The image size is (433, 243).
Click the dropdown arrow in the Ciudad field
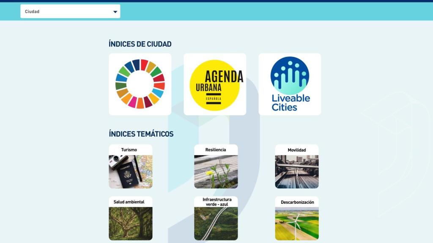115,12
